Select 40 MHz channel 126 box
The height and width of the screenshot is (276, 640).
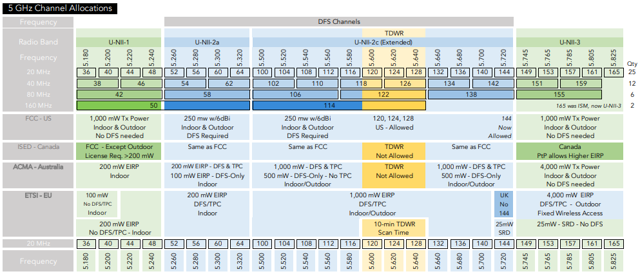point(406,83)
